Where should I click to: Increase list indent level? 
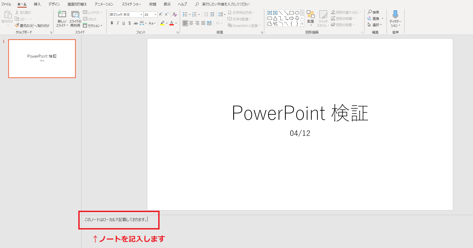[x=212, y=14]
